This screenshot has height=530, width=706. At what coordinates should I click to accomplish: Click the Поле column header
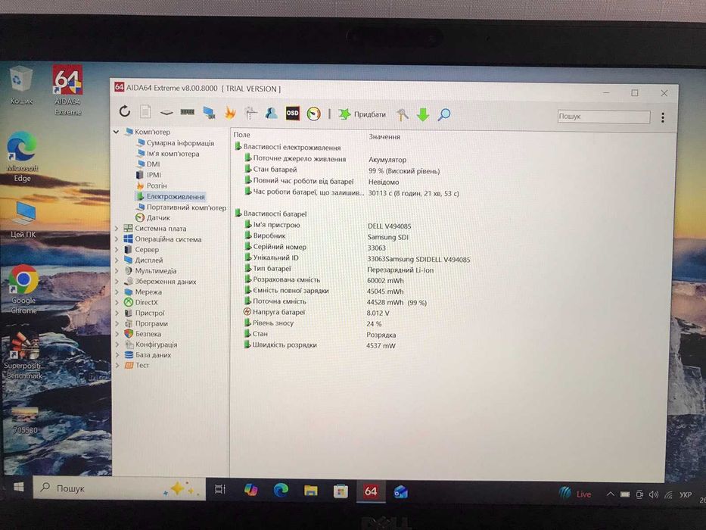point(242,135)
